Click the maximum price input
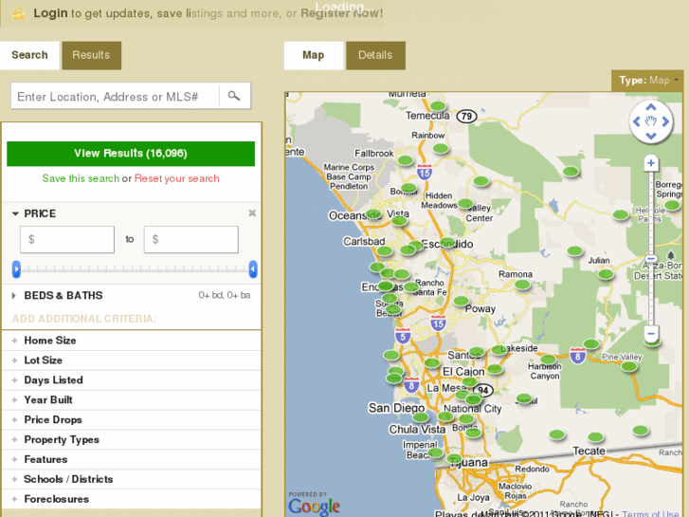The height and width of the screenshot is (517, 689). [191, 239]
